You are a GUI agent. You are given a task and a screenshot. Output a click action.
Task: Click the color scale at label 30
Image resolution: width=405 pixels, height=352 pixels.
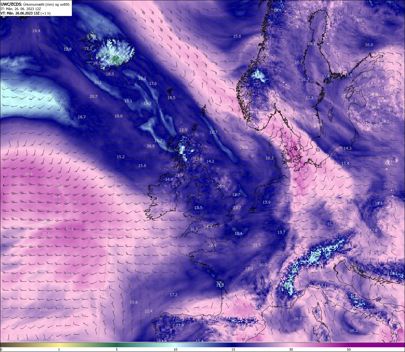coord(291,349)
